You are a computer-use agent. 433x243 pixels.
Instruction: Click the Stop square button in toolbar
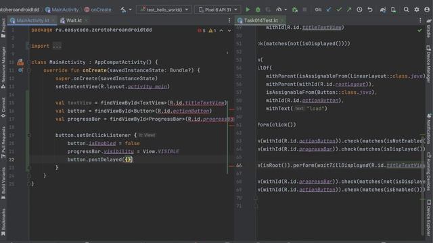pyautogui.click(x=304, y=9)
